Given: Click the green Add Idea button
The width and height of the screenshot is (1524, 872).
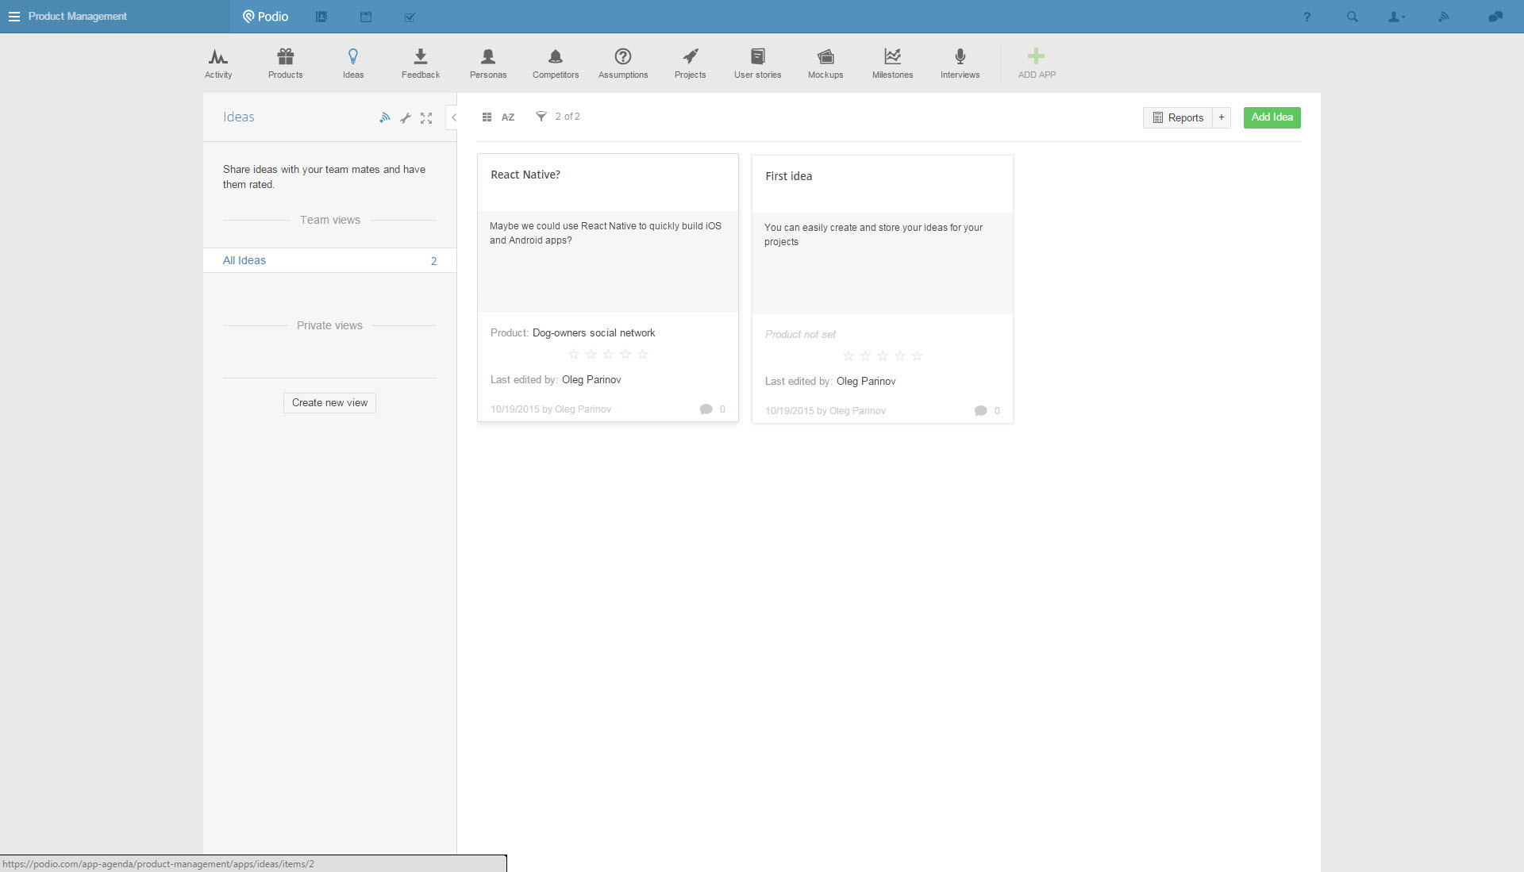Looking at the screenshot, I should point(1272,117).
